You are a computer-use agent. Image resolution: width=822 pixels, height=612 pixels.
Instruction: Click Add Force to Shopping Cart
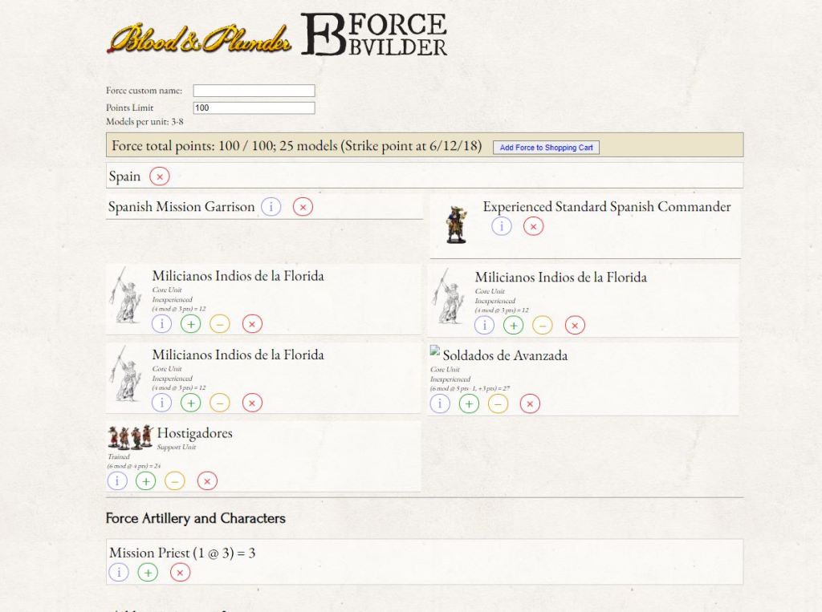click(546, 148)
